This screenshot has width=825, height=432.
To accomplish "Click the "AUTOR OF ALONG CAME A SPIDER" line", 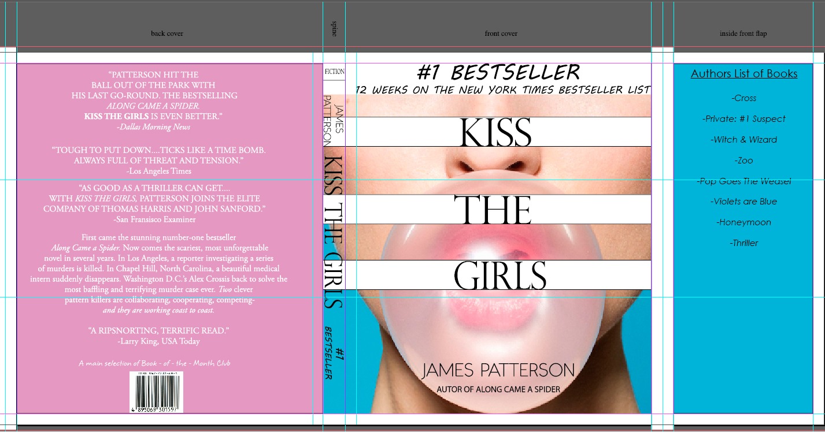I will [x=498, y=389].
